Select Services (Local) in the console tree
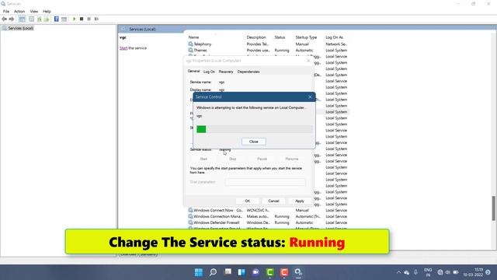497x280 pixels. tap(21, 28)
